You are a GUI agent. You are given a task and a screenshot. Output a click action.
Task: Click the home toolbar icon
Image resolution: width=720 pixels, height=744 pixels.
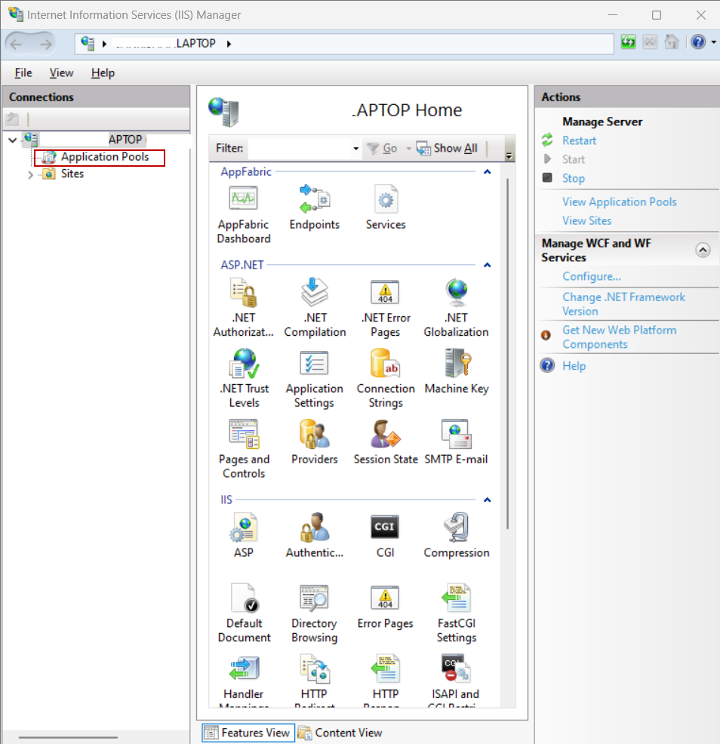[x=672, y=42]
